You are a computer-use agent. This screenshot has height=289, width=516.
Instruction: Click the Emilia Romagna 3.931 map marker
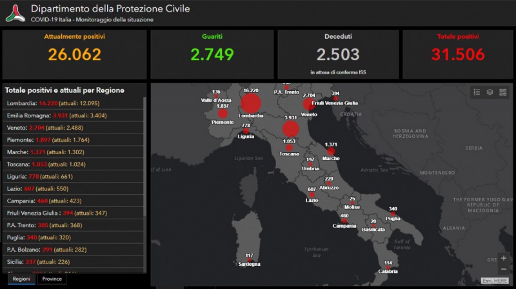tap(290, 129)
